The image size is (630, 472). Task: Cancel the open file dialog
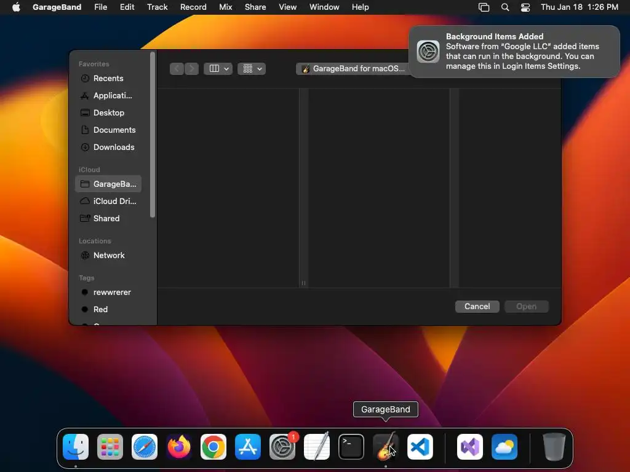(x=477, y=306)
